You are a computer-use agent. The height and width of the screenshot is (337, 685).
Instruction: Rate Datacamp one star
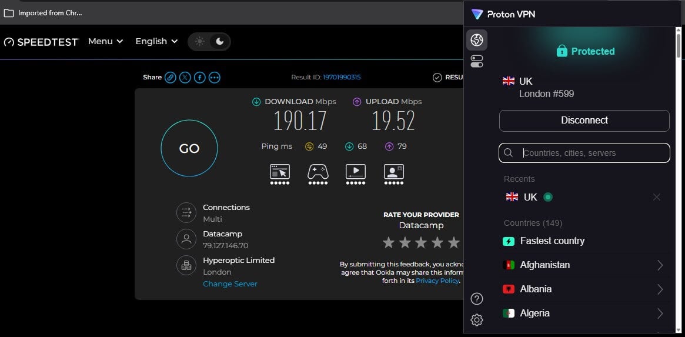(x=389, y=242)
